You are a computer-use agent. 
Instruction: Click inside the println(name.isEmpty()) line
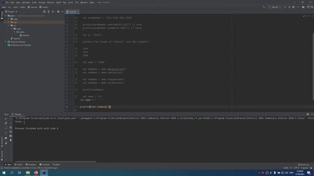click(95, 107)
